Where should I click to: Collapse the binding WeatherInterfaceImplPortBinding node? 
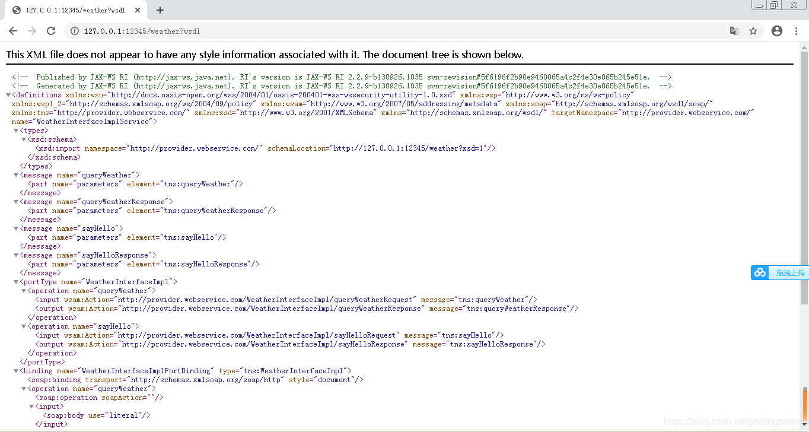pos(16,371)
